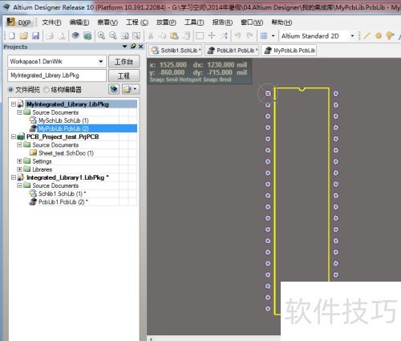Click the Select Inside Area dashed-rectangle icon
The height and width of the screenshot is (341, 401).
pyautogui.click(x=200, y=35)
